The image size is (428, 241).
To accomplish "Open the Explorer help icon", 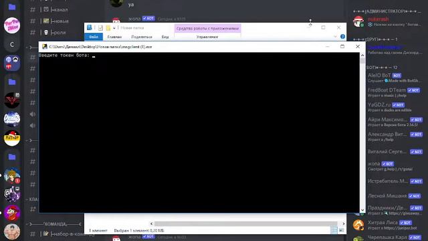I will [342, 37].
